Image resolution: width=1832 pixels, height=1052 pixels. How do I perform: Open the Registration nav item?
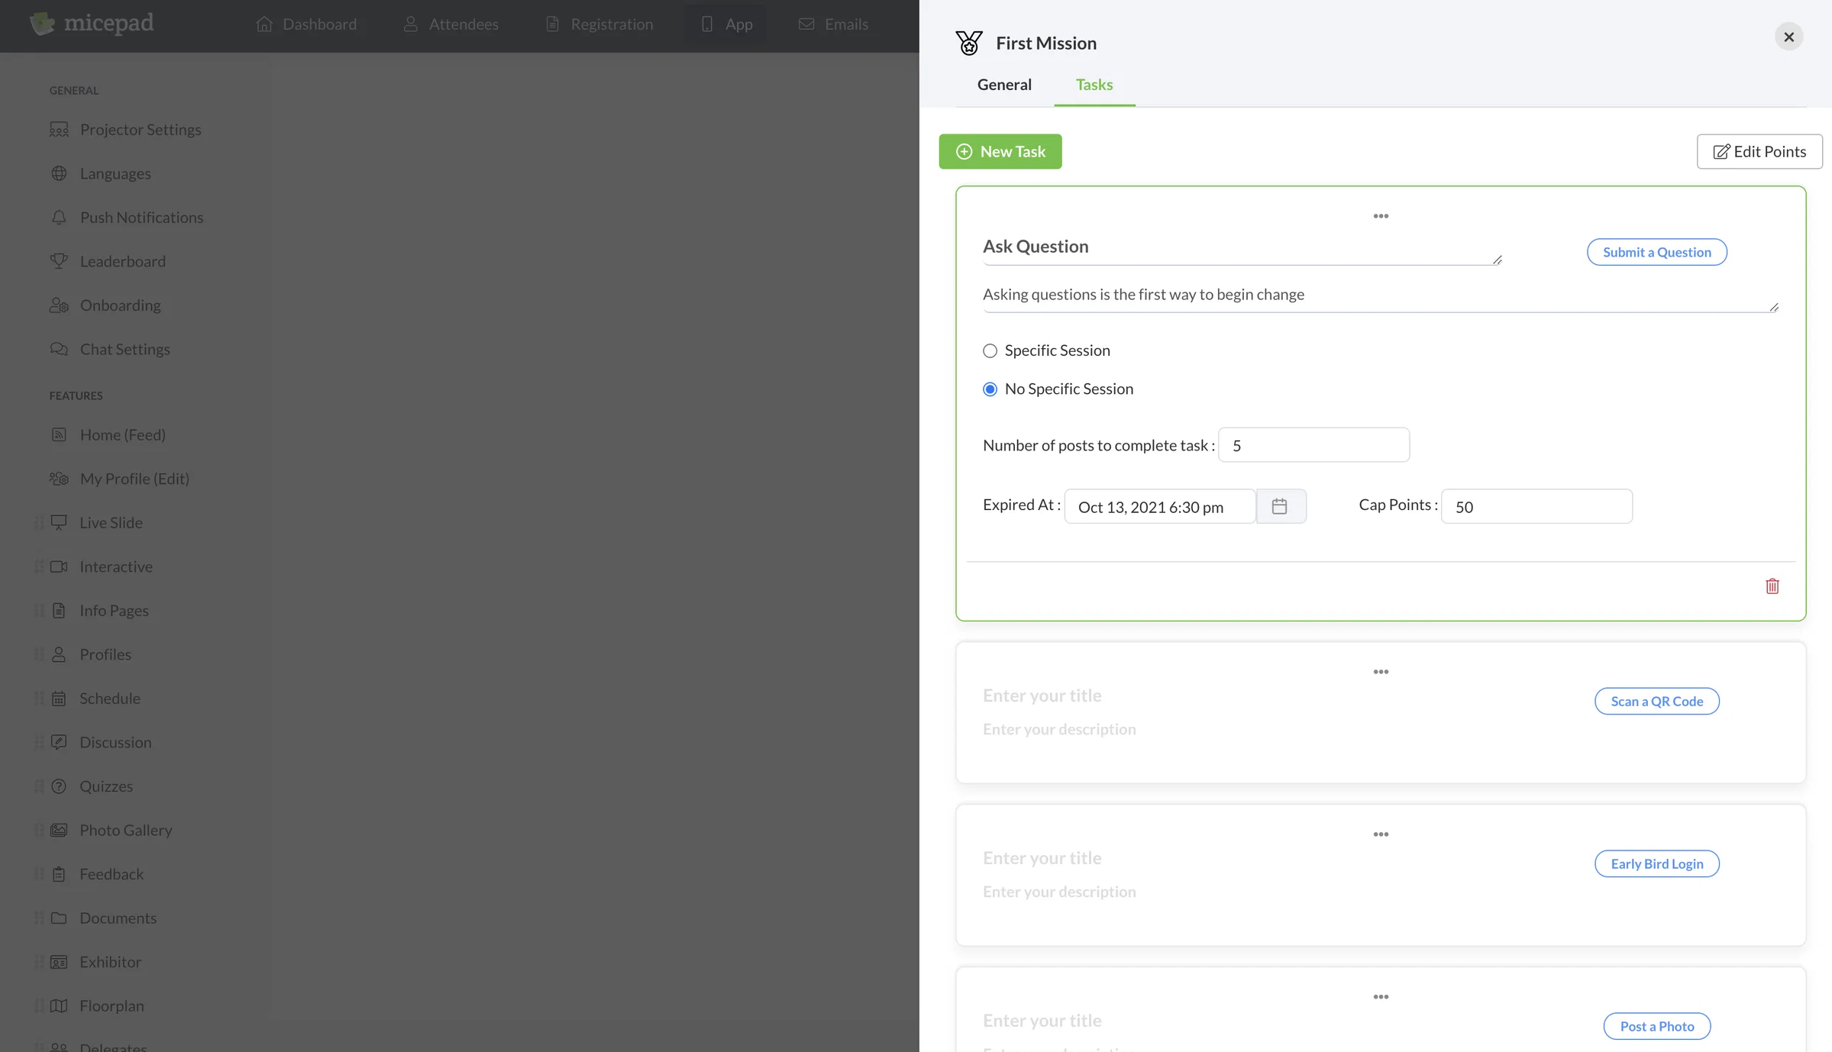click(599, 24)
